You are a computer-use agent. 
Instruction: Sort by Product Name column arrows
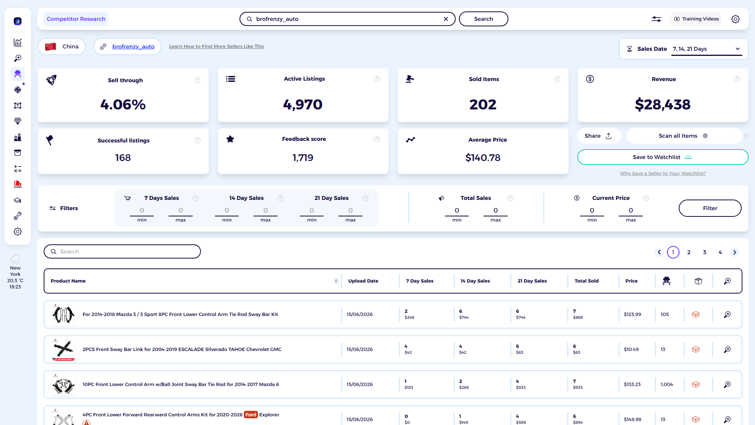coord(336,281)
